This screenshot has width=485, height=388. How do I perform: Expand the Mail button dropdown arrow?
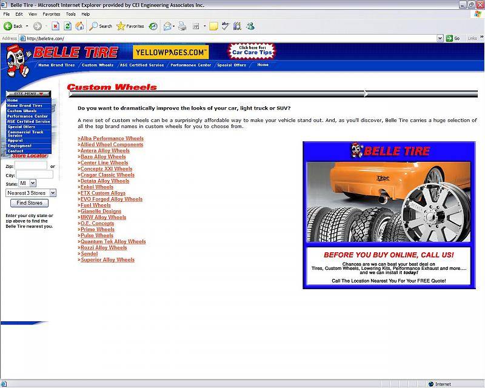[173, 26]
